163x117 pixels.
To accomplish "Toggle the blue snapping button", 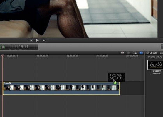I will [x=141, y=53].
